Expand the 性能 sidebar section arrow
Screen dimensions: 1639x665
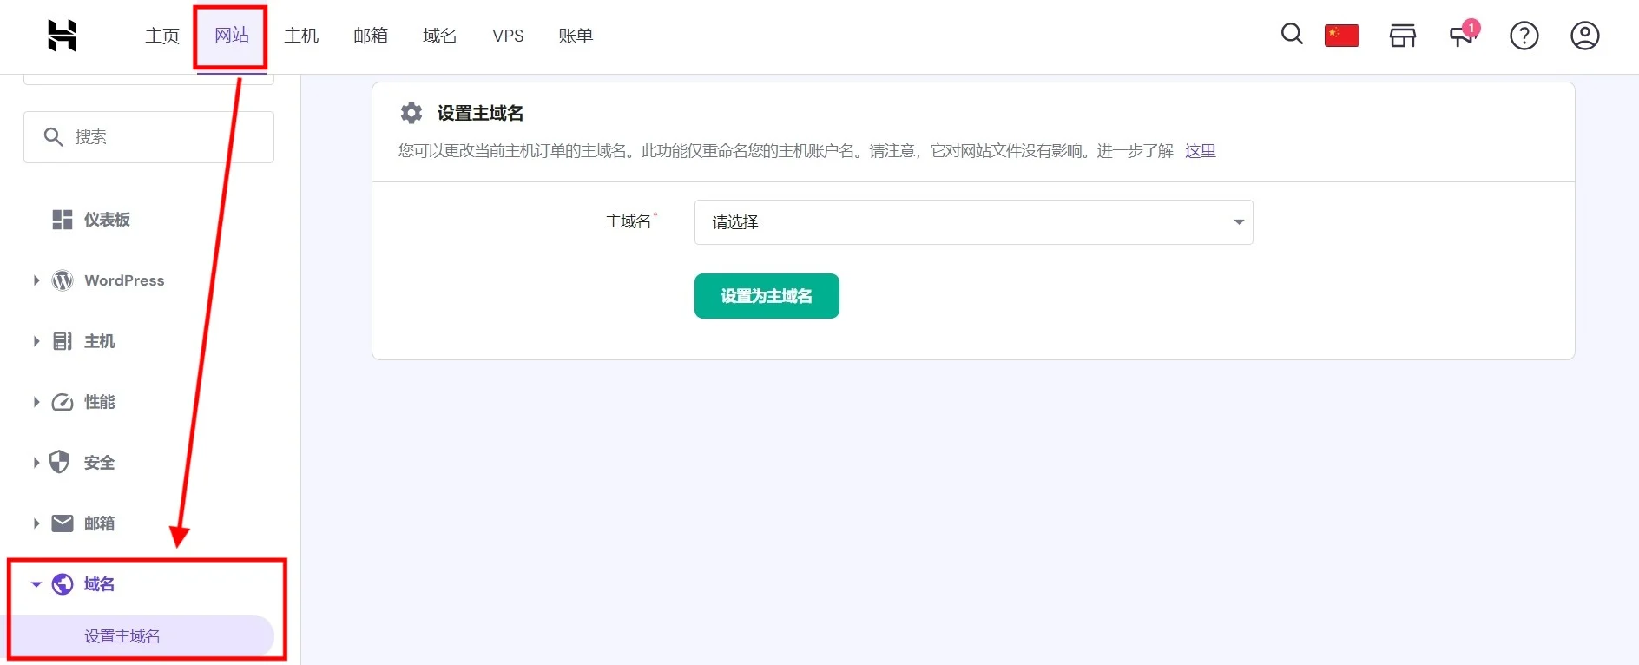pos(36,402)
